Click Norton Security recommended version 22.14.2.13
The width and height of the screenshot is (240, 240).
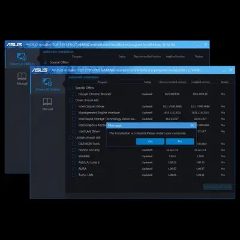172,150
